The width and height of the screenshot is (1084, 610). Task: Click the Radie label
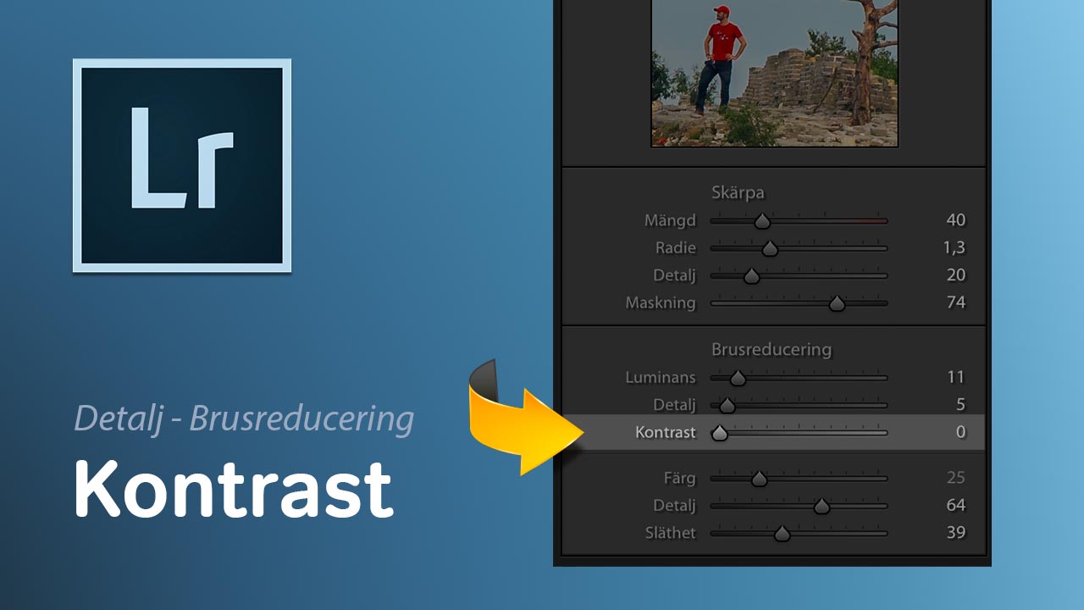(x=676, y=248)
